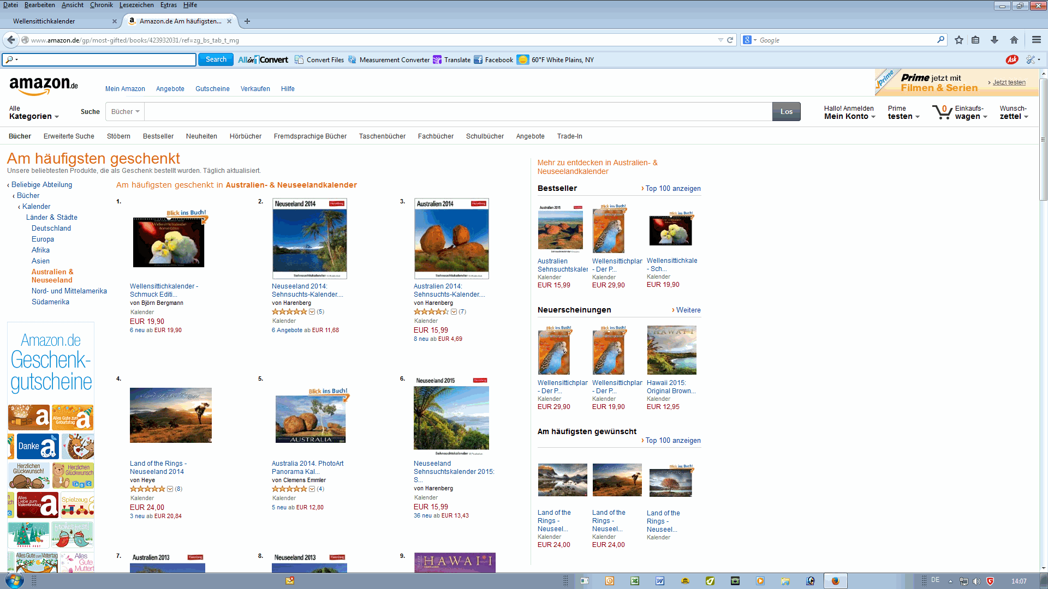Click the AllinConvert logo
The image size is (1048, 589).
(263, 59)
